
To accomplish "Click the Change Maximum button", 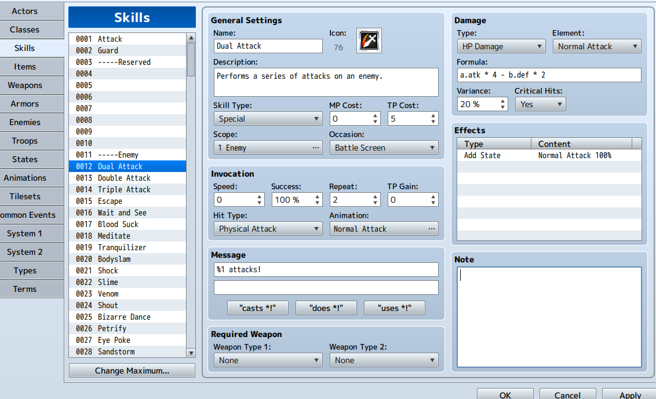I will click(x=132, y=370).
